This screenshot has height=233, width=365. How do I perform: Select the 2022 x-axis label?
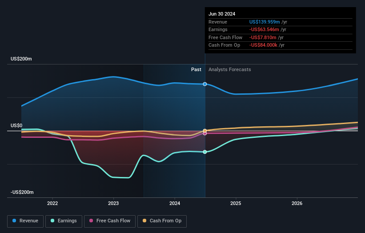52,203
